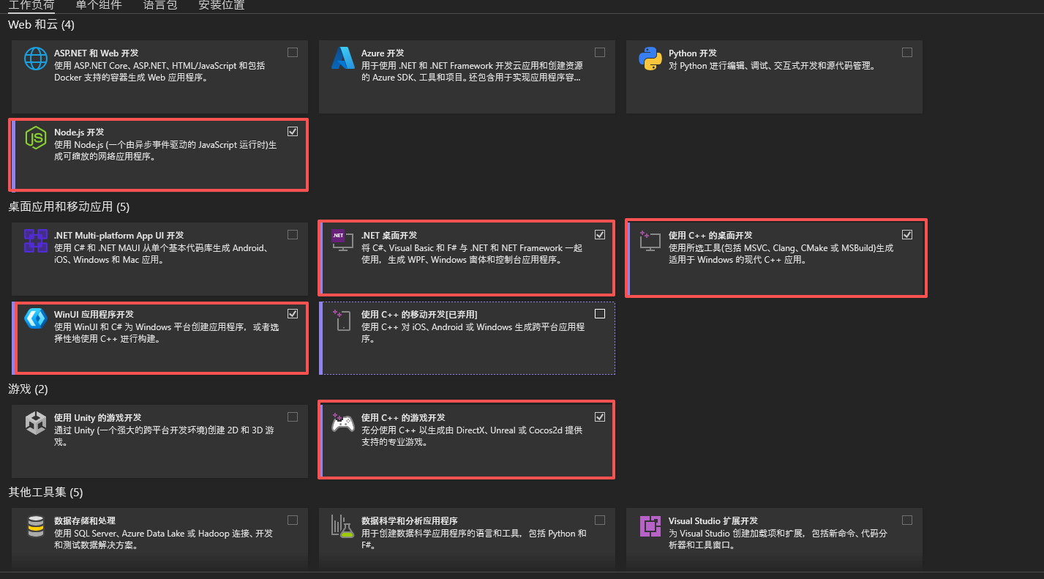Click the Unity game development cube icon
Viewport: 1044px width, 579px height.
[36, 422]
